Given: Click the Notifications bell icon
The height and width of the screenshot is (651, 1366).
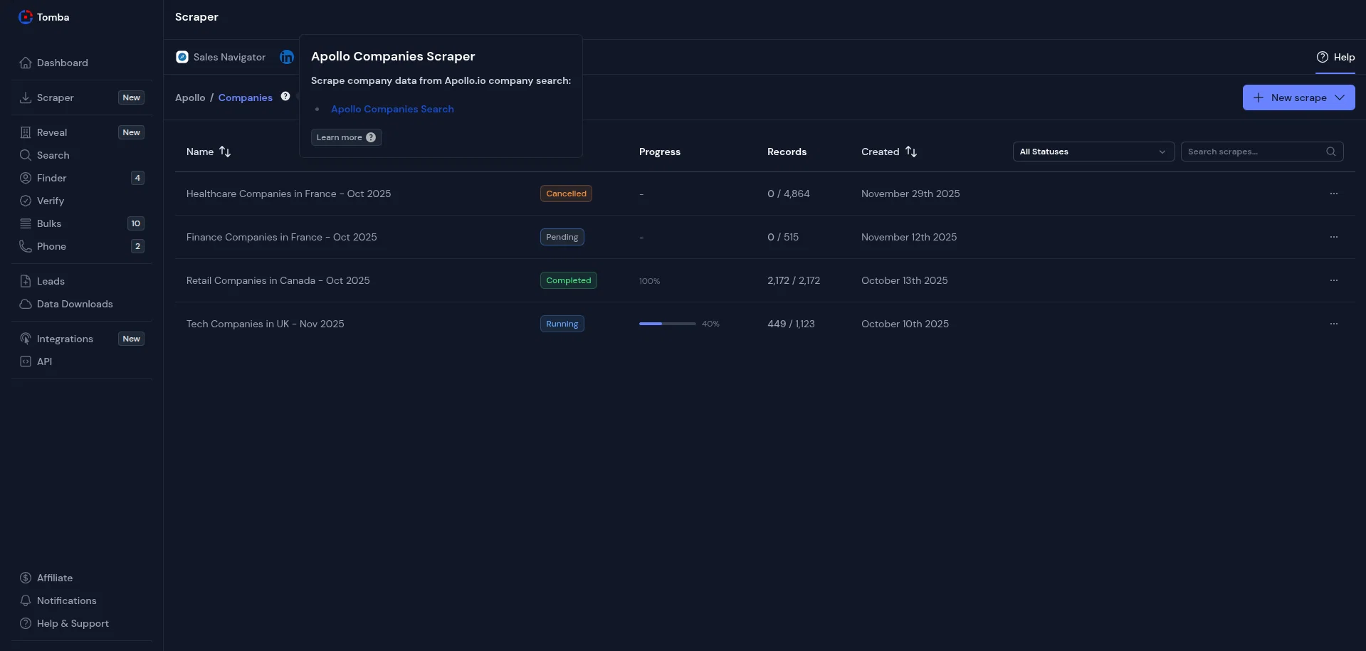Looking at the screenshot, I should pos(26,600).
